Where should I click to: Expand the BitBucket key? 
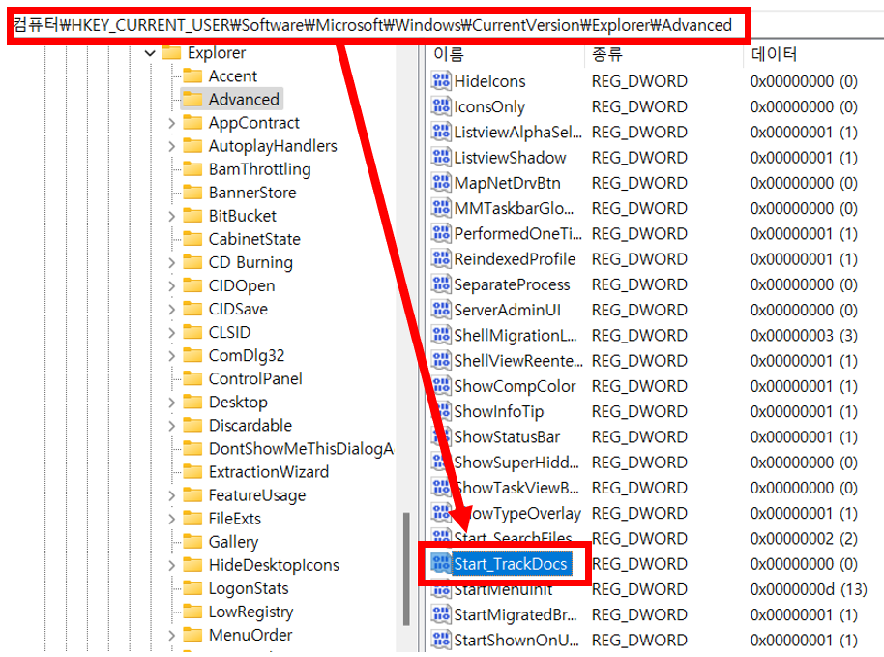click(172, 216)
